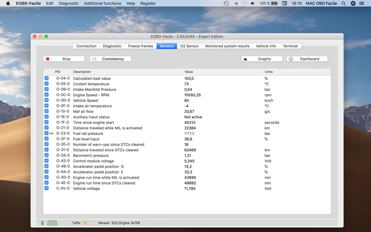Click the Auxiliary input status row
This screenshot has height=232, width=371.
(187, 117)
